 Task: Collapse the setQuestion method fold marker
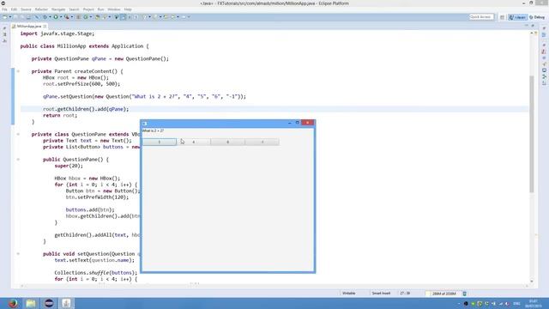18,254
